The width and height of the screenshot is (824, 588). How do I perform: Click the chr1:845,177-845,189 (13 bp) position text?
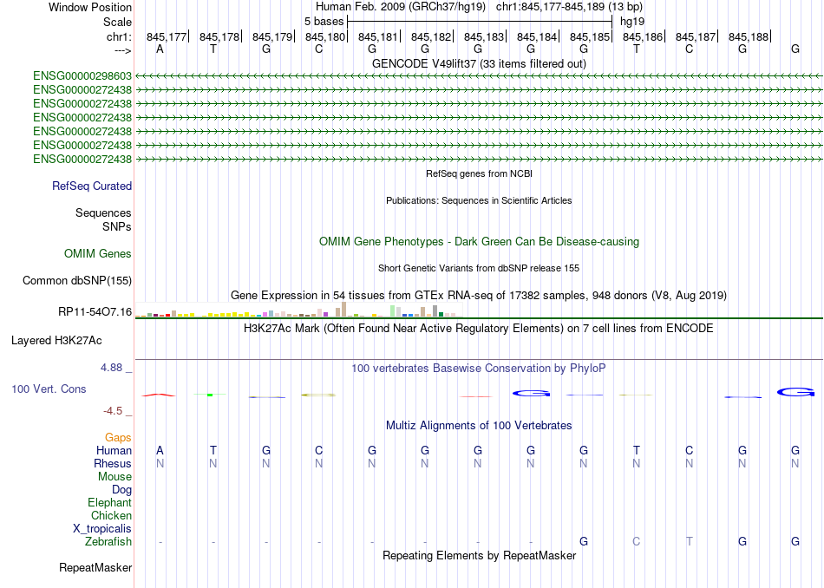[x=569, y=7]
